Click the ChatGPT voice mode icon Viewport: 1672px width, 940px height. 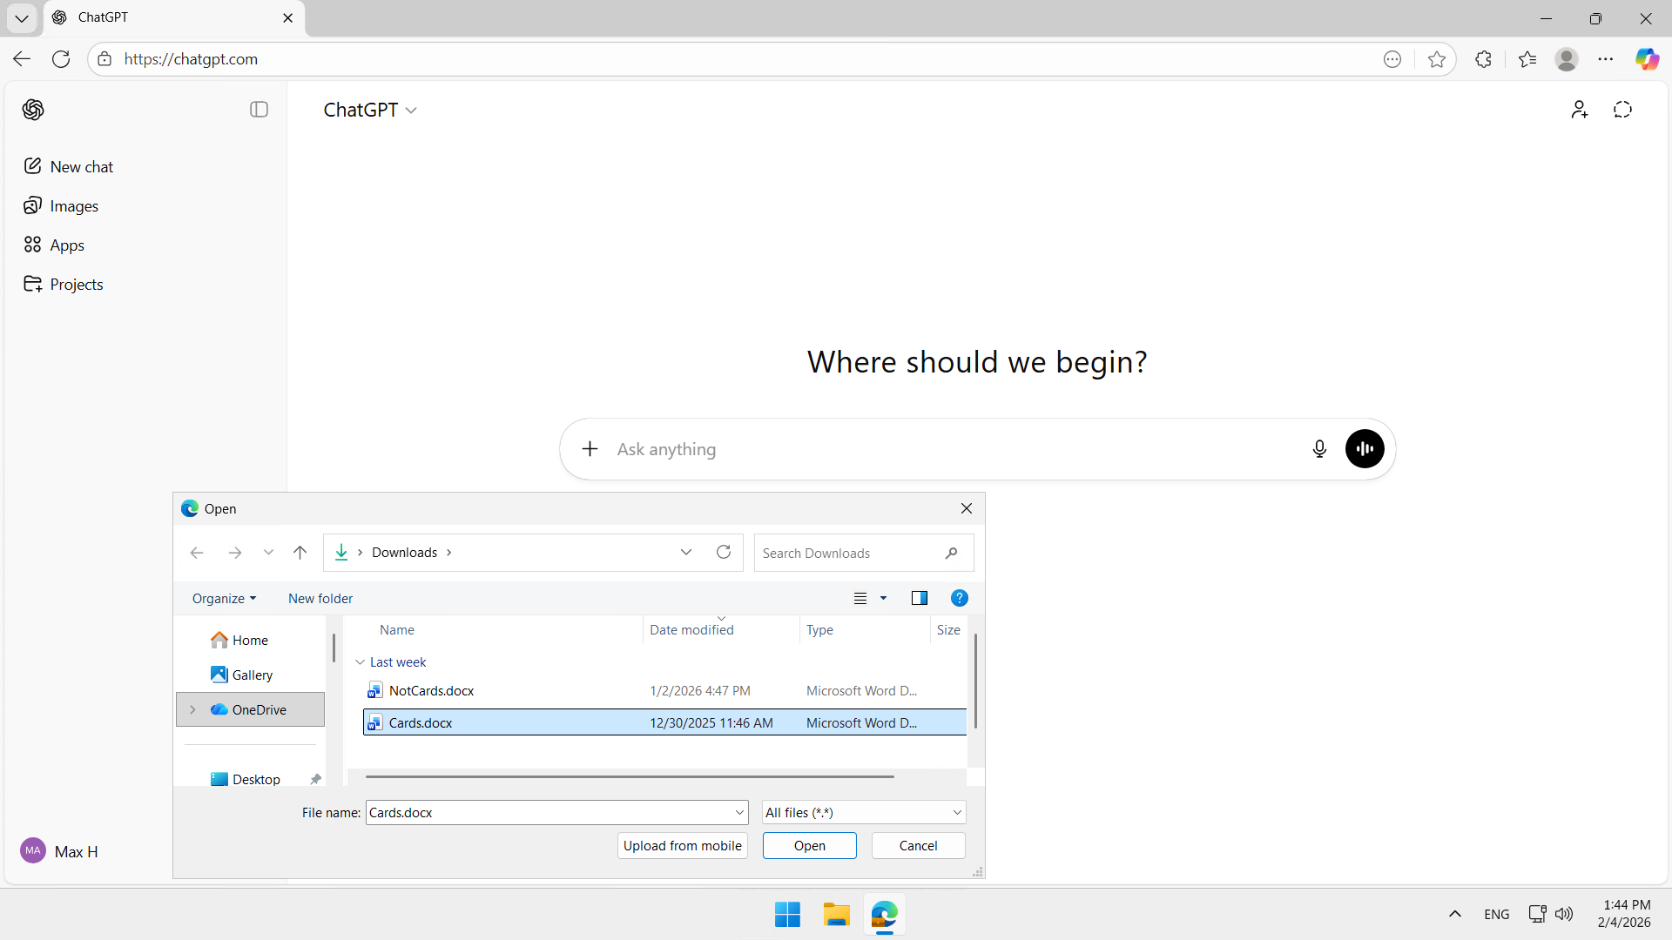pos(1365,449)
